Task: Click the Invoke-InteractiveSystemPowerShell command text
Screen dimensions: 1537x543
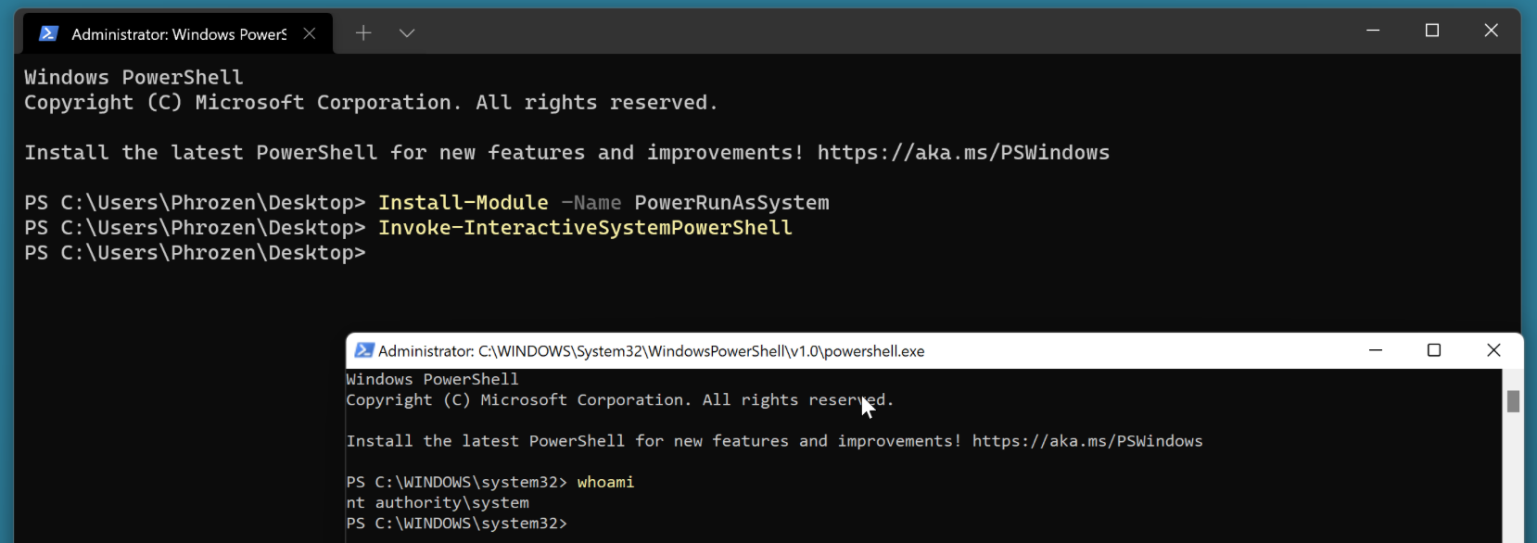Action: [585, 228]
